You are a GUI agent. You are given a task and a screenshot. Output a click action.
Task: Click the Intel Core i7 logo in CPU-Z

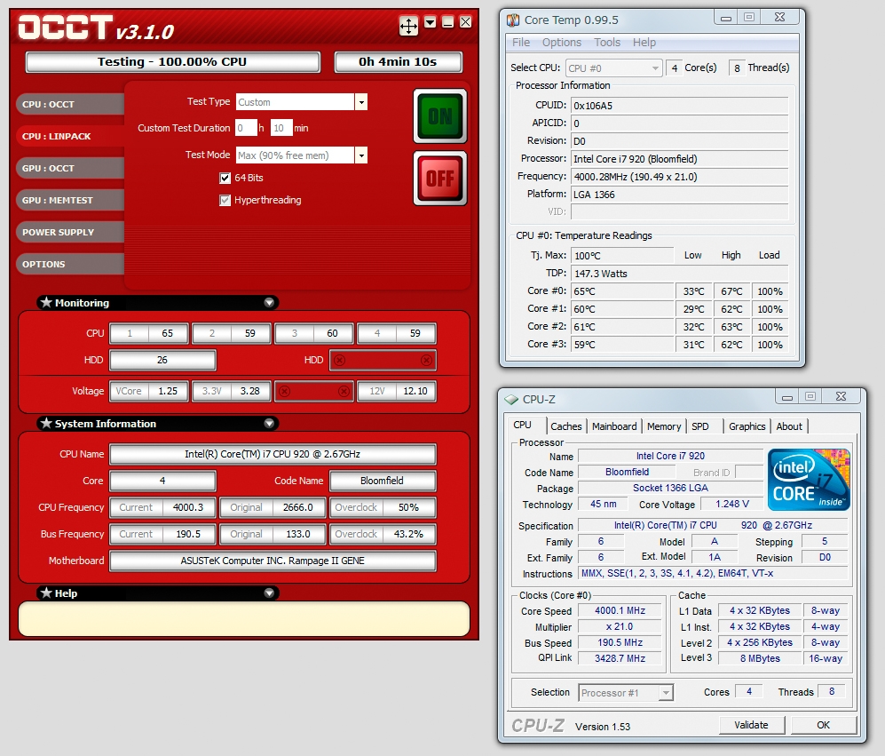tap(809, 480)
